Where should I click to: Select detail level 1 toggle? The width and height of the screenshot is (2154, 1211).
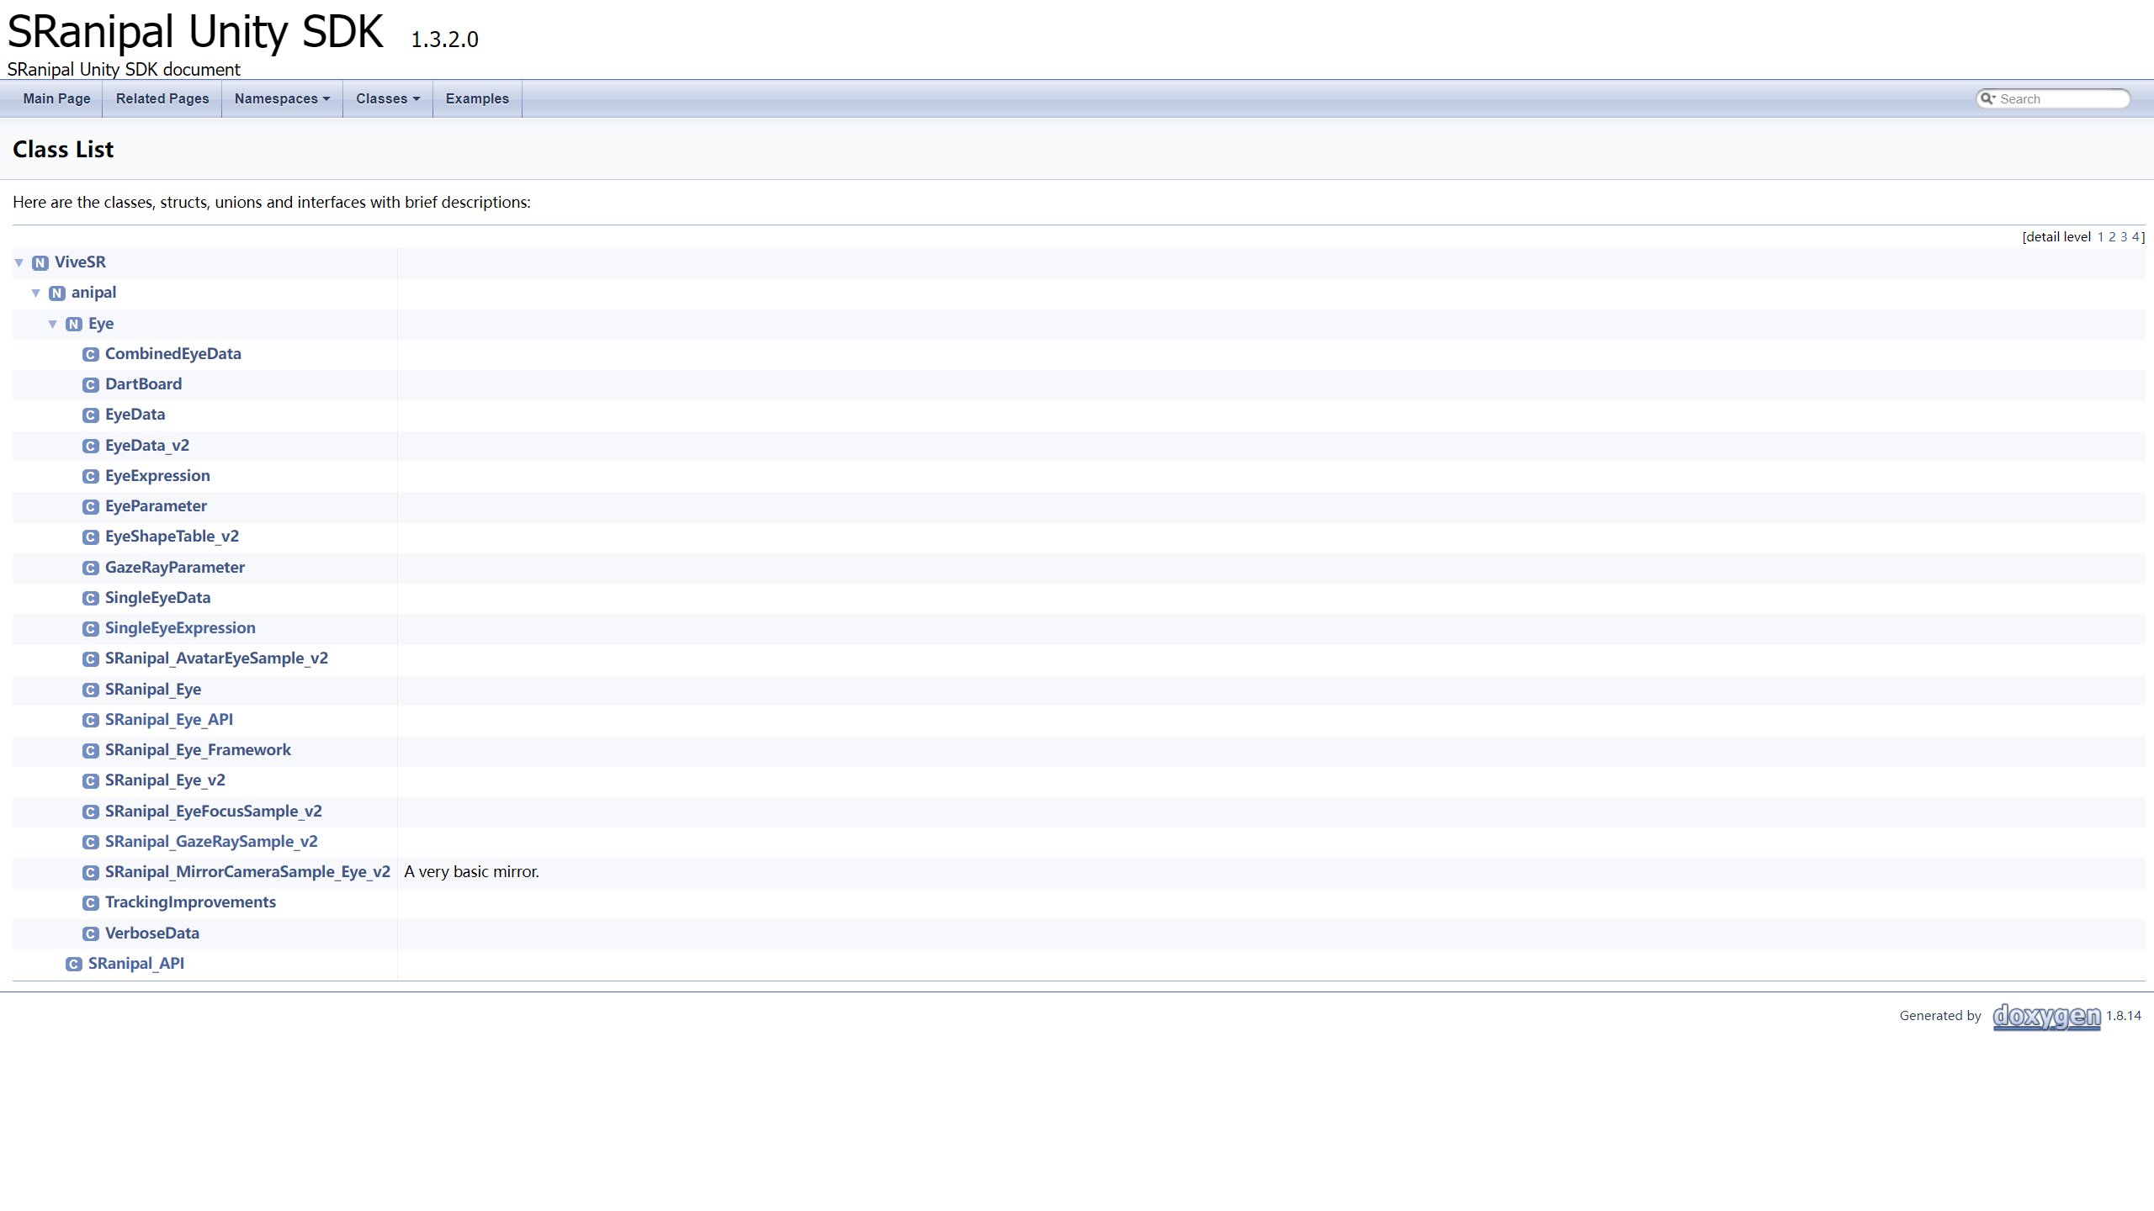coord(2101,236)
